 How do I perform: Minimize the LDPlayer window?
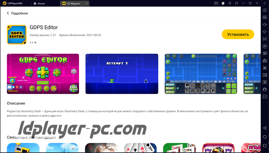pyautogui.click(x=243, y=3)
